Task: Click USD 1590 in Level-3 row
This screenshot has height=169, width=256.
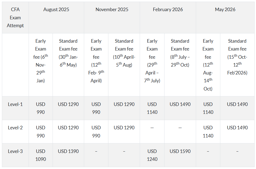Action: (x=180, y=151)
